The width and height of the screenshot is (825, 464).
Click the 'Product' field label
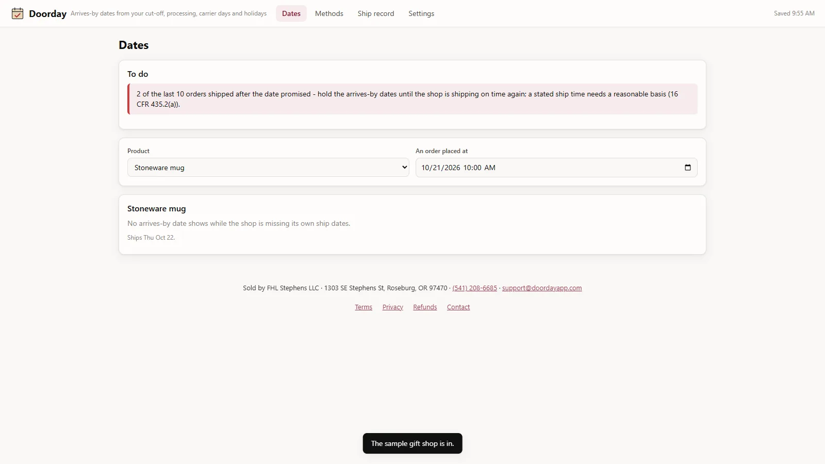[139, 151]
